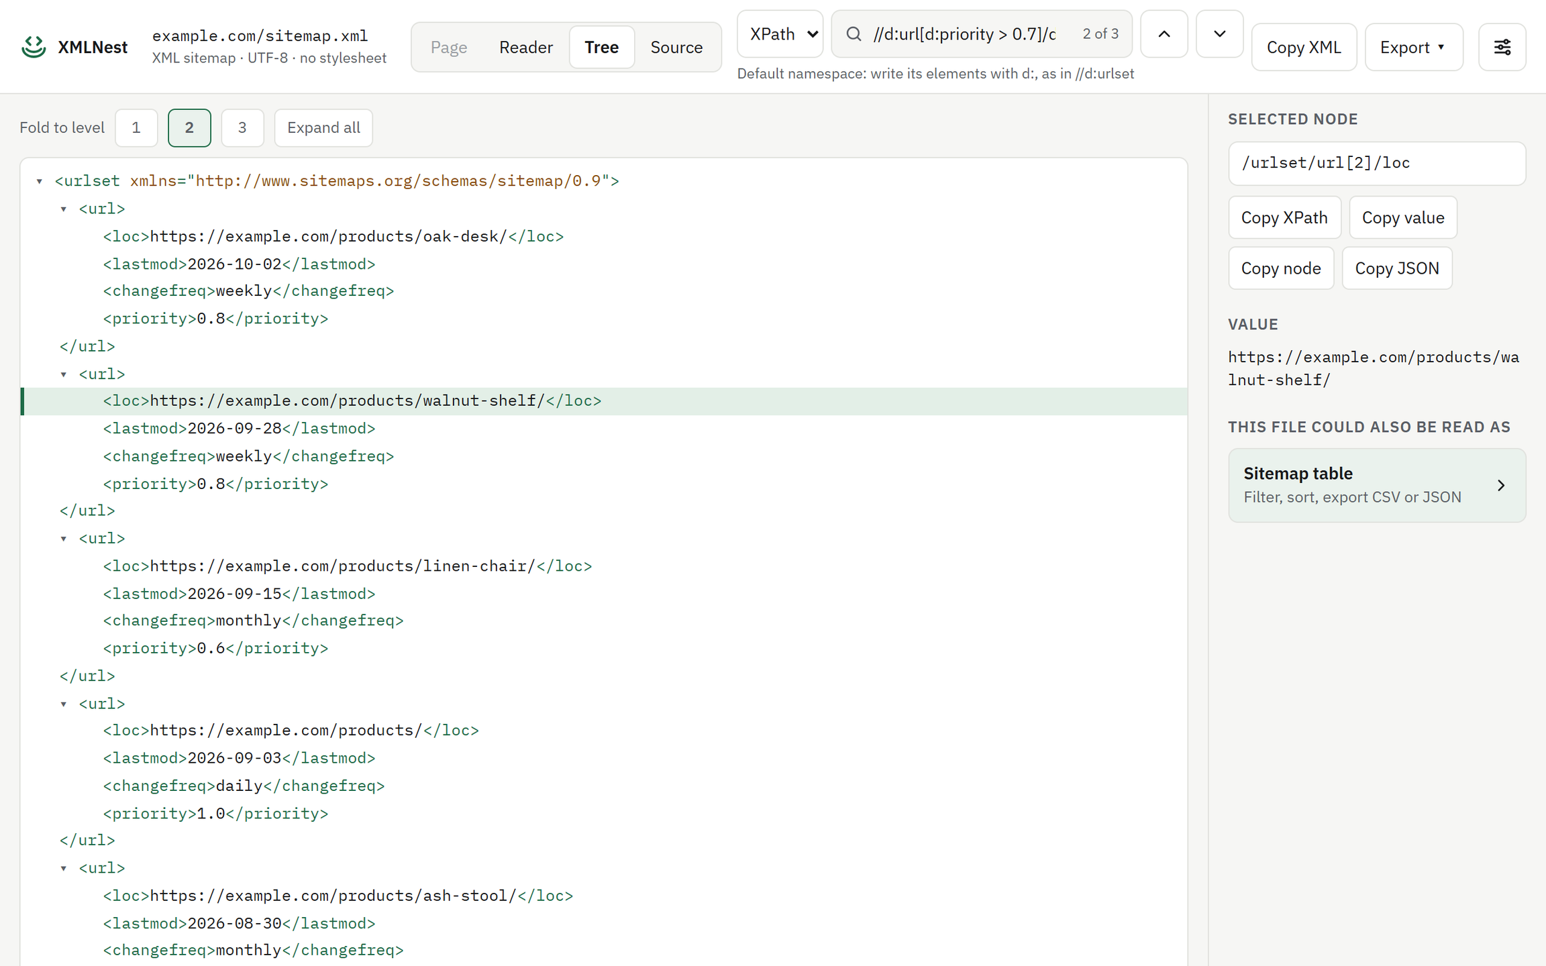This screenshot has width=1546, height=966.
Task: Go to previous XPath match
Action: pos(1164,34)
